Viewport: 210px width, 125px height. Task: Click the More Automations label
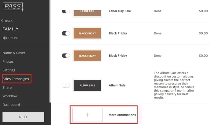pos(122,115)
